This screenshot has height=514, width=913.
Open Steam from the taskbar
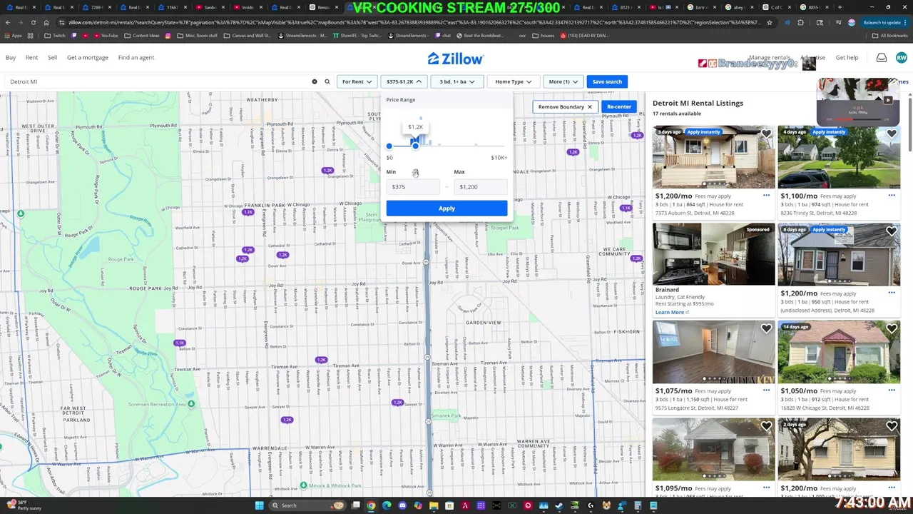tap(559, 505)
